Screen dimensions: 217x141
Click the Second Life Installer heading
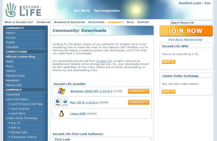pyautogui.click(x=70, y=84)
